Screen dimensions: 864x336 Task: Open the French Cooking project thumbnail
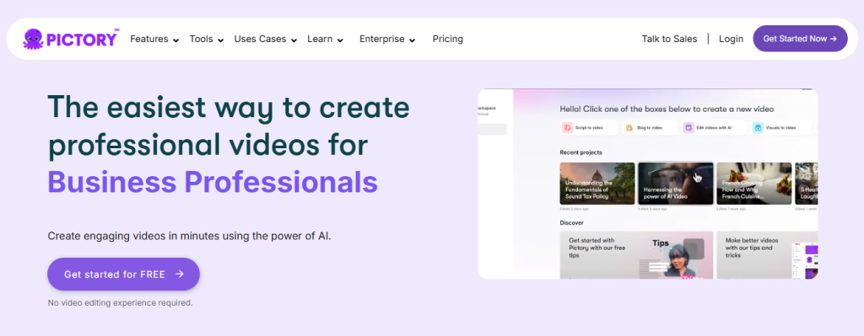click(x=753, y=184)
